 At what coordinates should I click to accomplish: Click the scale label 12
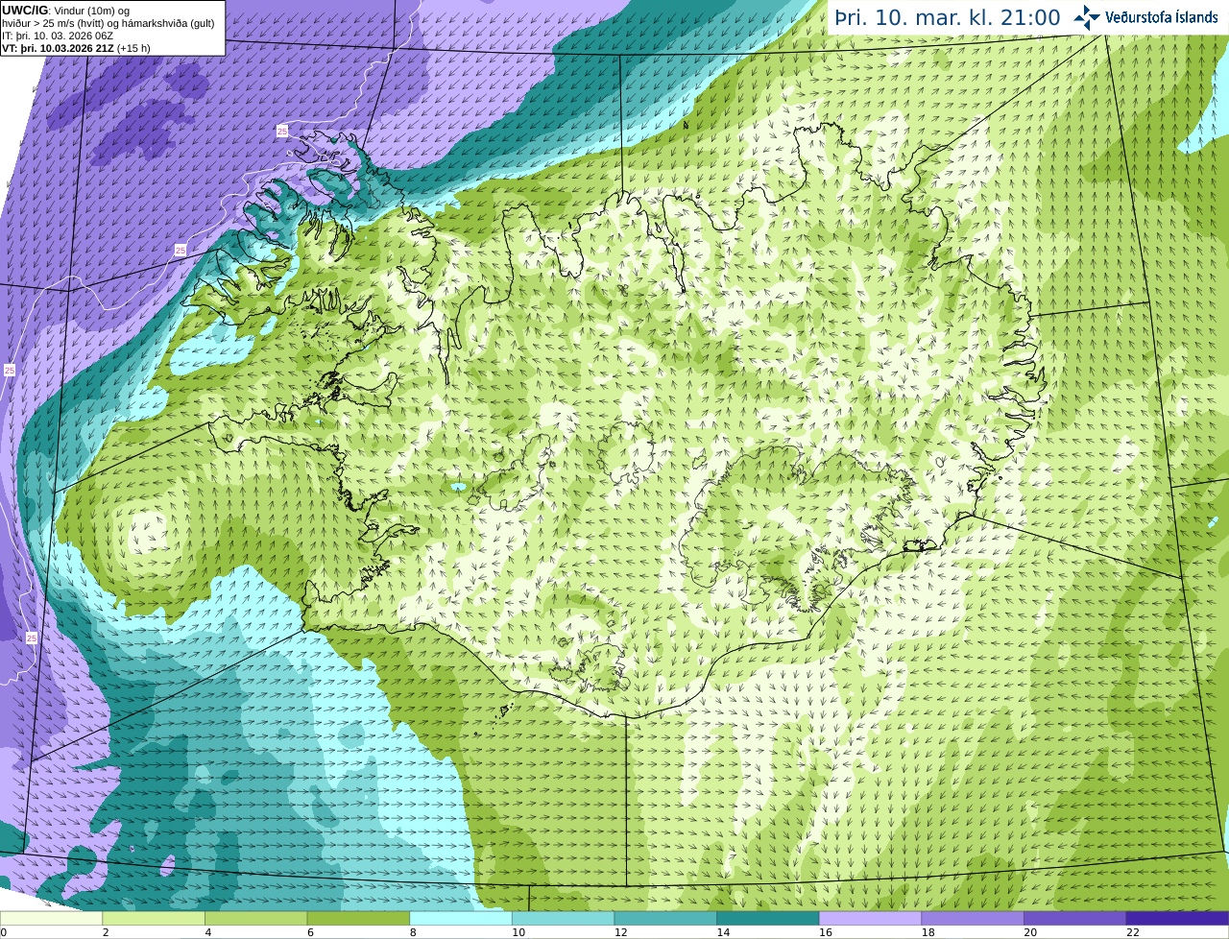(620, 932)
